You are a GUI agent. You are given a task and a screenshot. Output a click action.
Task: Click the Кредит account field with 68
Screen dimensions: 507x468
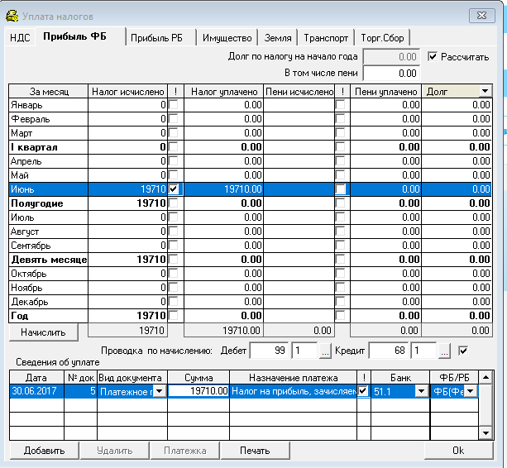point(389,351)
